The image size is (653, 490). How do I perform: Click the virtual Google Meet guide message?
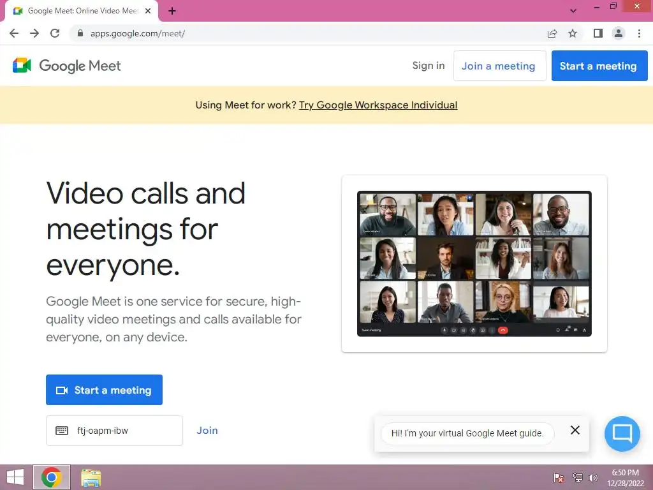tap(467, 433)
